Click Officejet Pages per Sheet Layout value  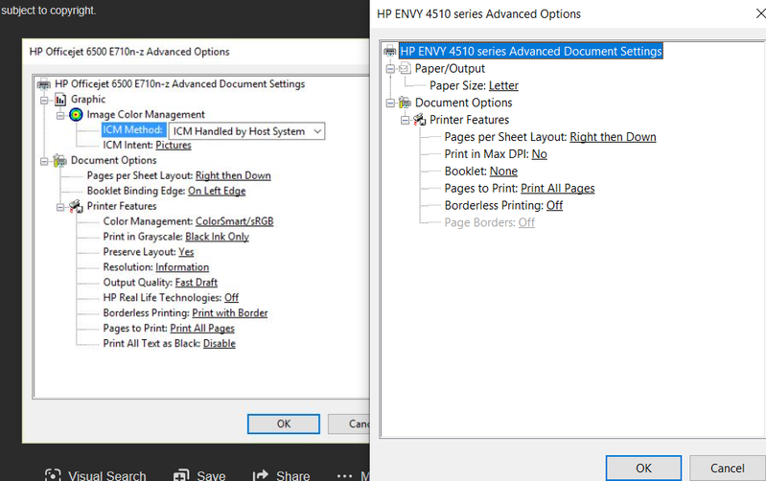pos(233,175)
